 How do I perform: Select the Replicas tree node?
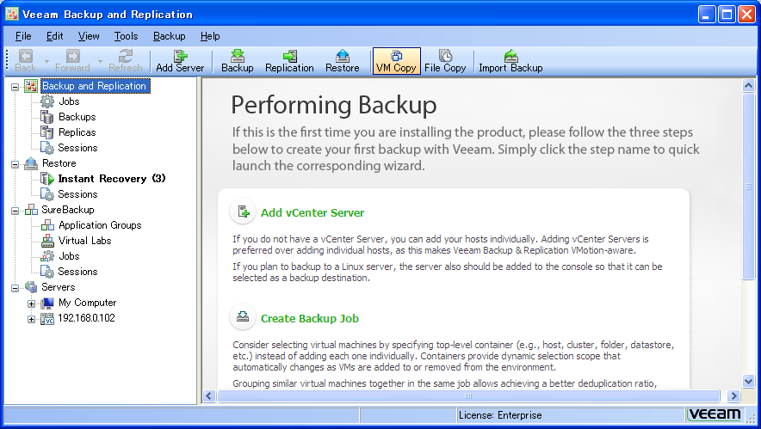coord(77,132)
